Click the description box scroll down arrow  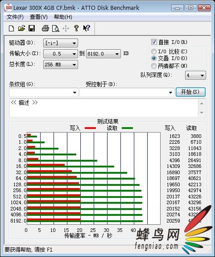pyautogui.click(x=202, y=112)
